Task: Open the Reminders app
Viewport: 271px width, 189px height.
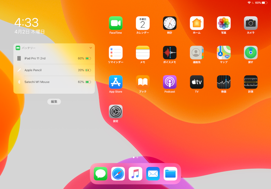Action: (116, 53)
